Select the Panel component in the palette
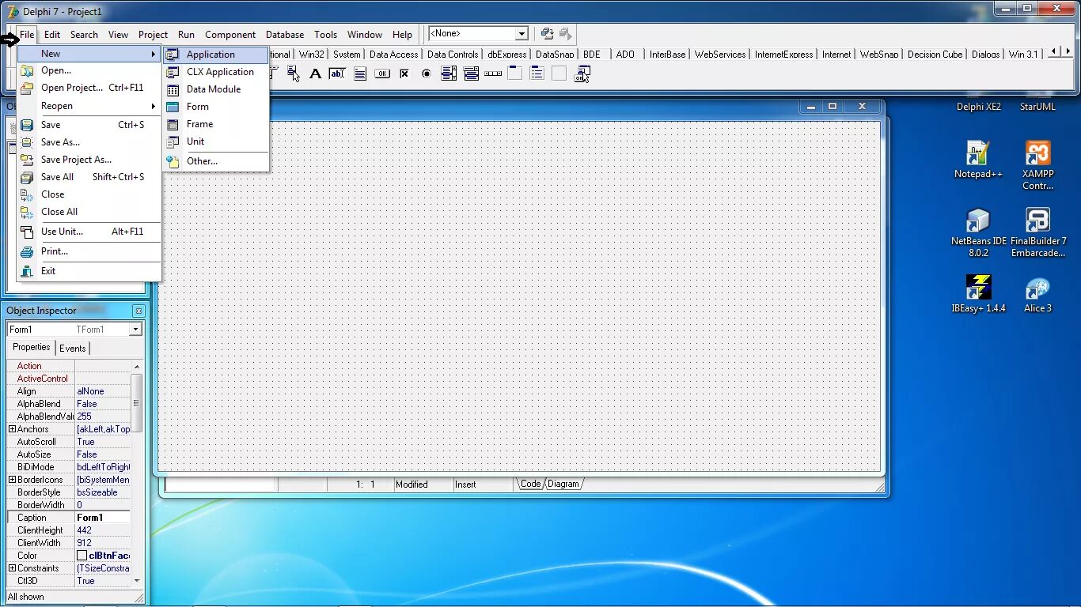 point(559,74)
